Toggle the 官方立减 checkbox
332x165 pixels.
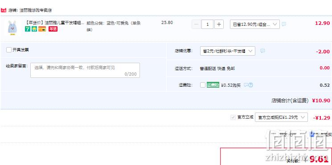(x=233, y=117)
